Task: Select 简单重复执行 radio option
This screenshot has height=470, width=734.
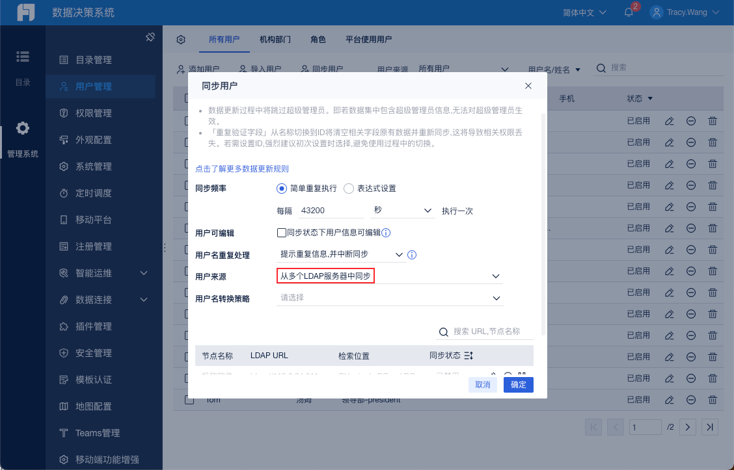Action: (x=281, y=189)
